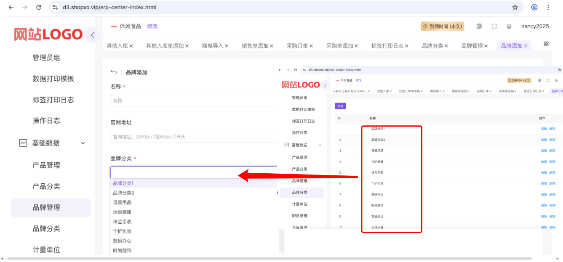Open the tab grid menu icon at the tab bar end

pyautogui.click(x=546, y=44)
